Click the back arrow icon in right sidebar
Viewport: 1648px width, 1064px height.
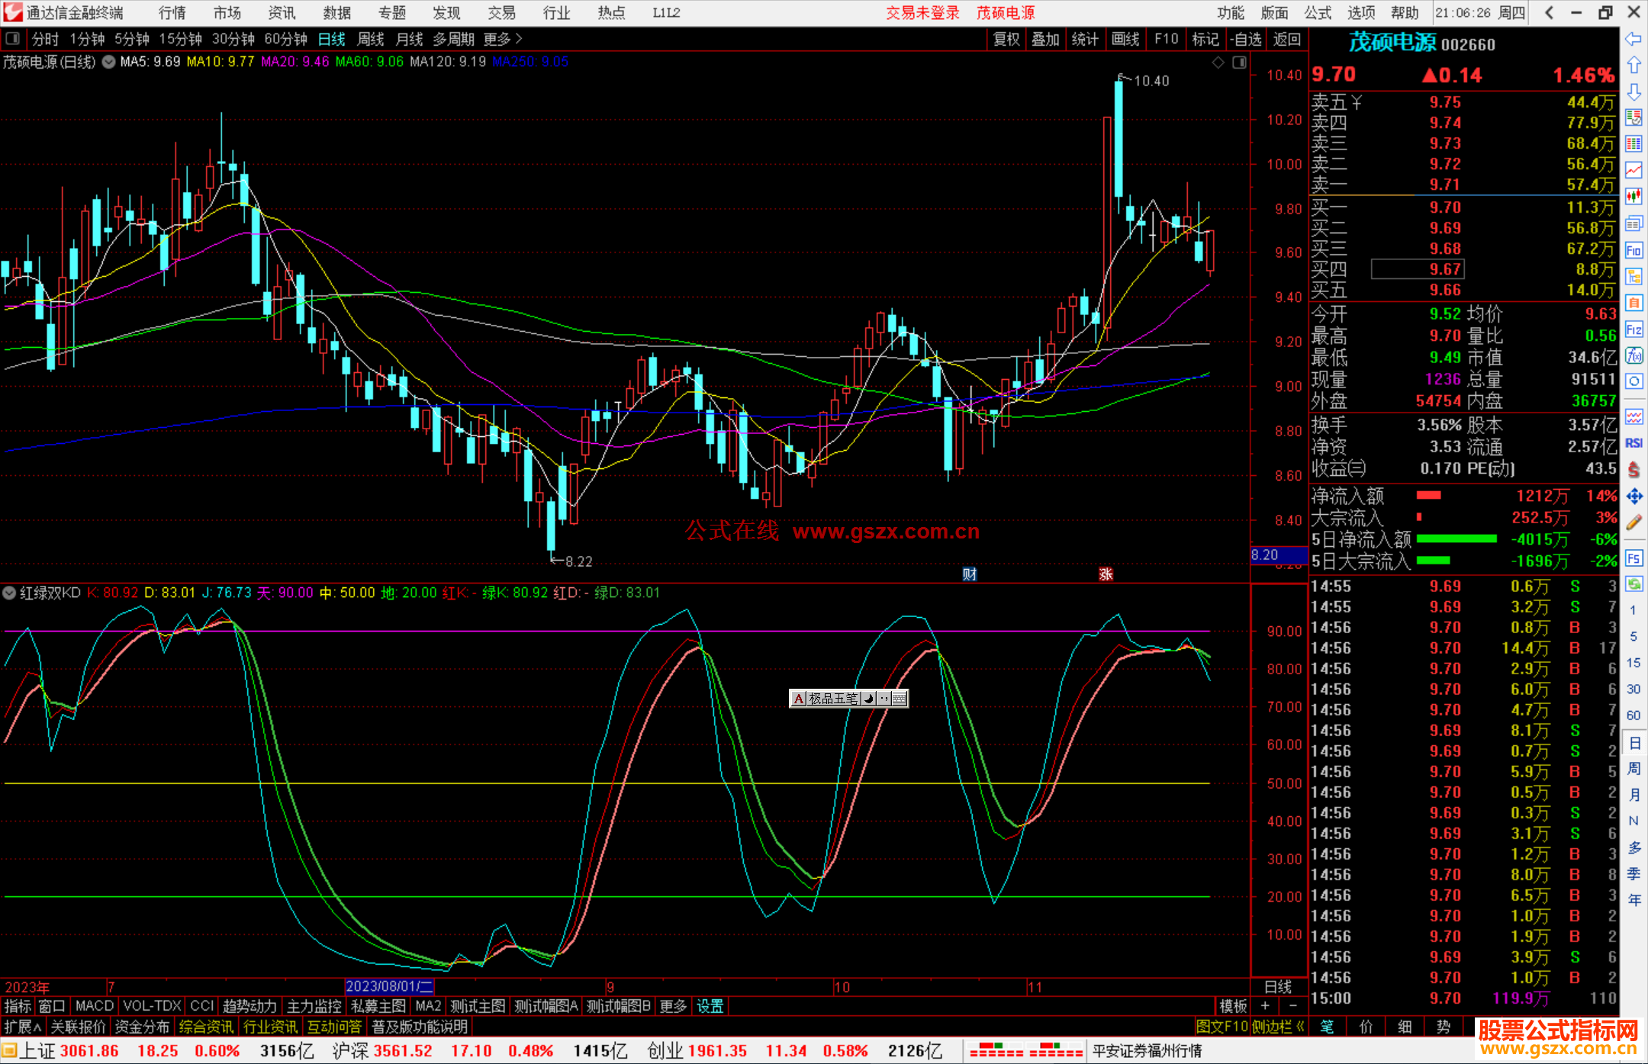click(1633, 39)
